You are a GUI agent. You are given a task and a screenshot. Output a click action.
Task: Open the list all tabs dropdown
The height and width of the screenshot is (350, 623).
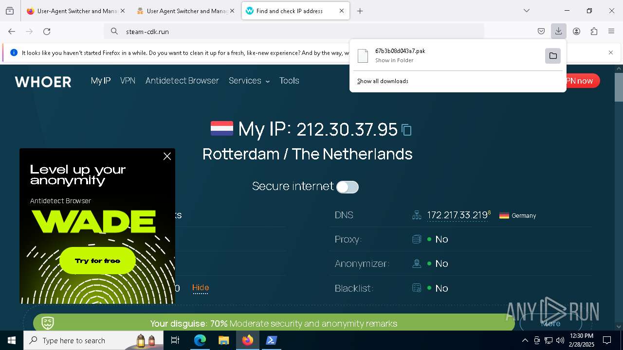[x=527, y=11]
